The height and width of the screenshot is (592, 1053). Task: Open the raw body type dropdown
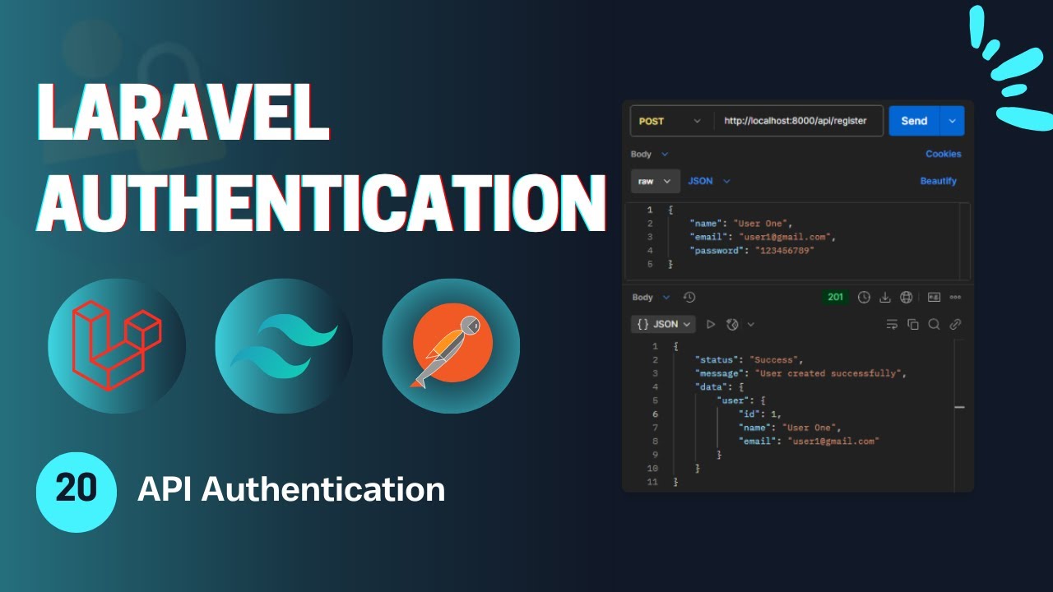click(x=656, y=181)
